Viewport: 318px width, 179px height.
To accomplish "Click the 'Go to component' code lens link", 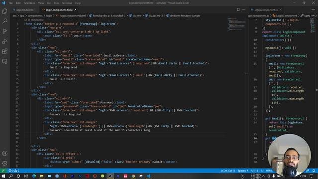I will click(x=34, y=20).
